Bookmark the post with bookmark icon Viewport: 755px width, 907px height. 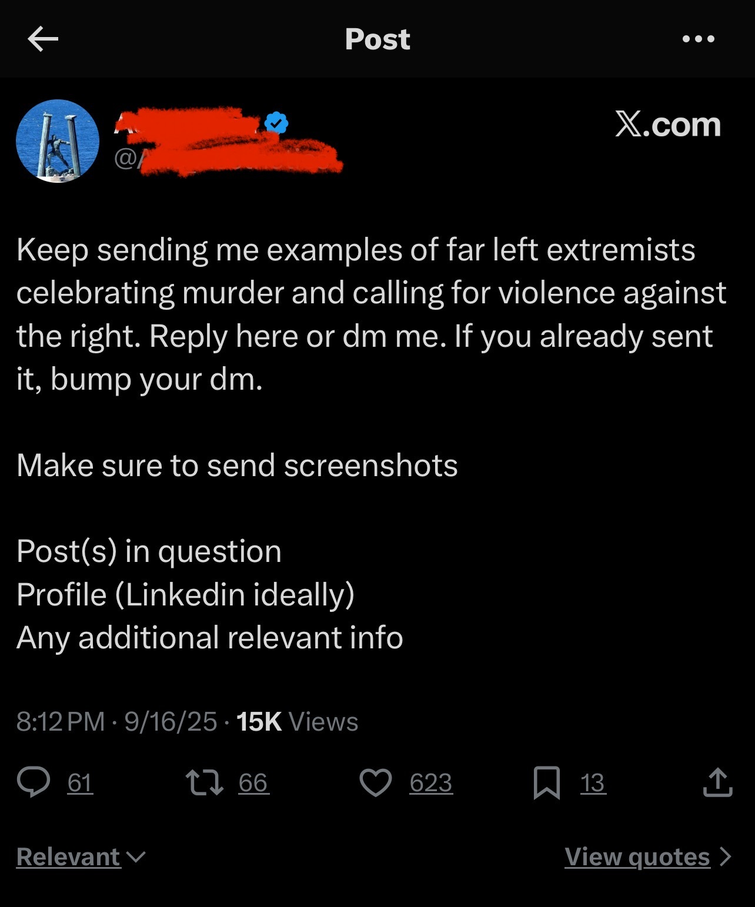pos(546,783)
